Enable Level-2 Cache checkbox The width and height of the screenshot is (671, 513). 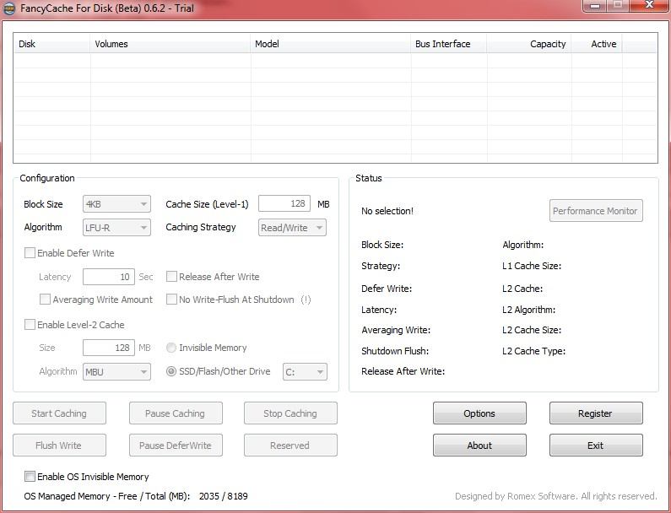pyautogui.click(x=30, y=324)
